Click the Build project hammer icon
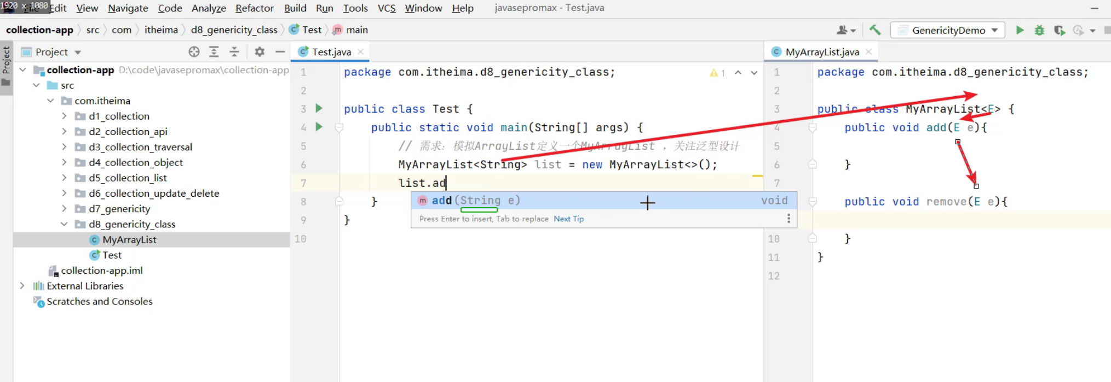This screenshot has height=382, width=1111. 875,30
